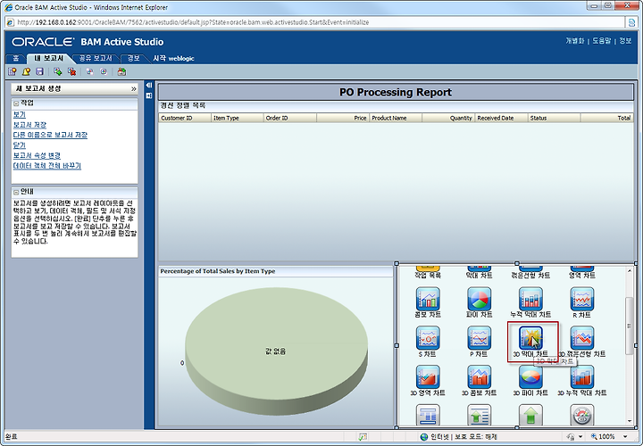Click the 보고서 속성 변경 link
The height and width of the screenshot is (446, 643).
pos(37,155)
